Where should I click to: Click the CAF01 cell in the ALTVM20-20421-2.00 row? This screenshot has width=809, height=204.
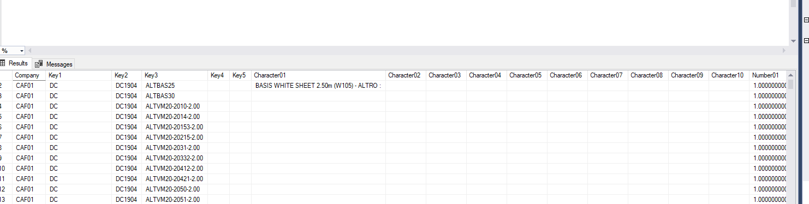click(29, 179)
